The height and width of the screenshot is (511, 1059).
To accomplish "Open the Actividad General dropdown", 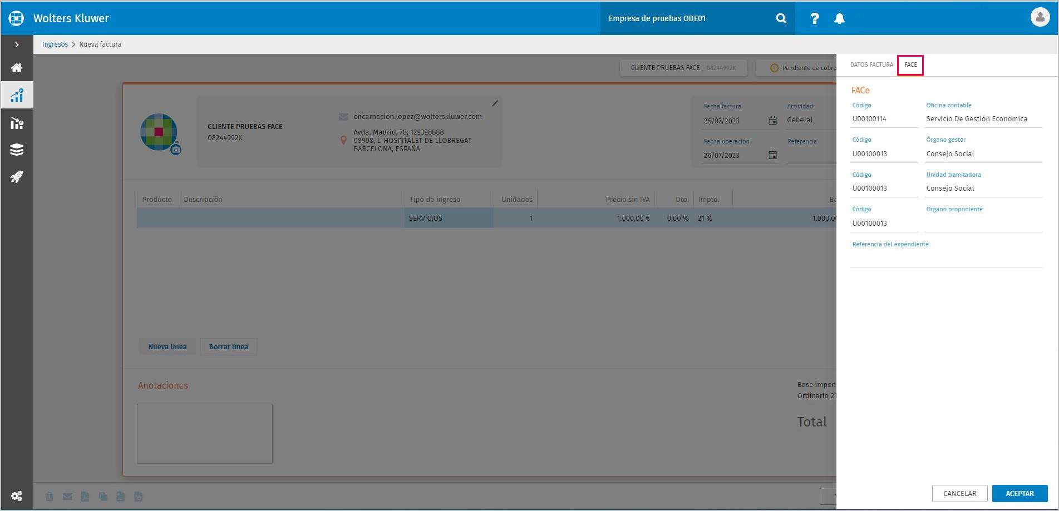I will [x=811, y=120].
